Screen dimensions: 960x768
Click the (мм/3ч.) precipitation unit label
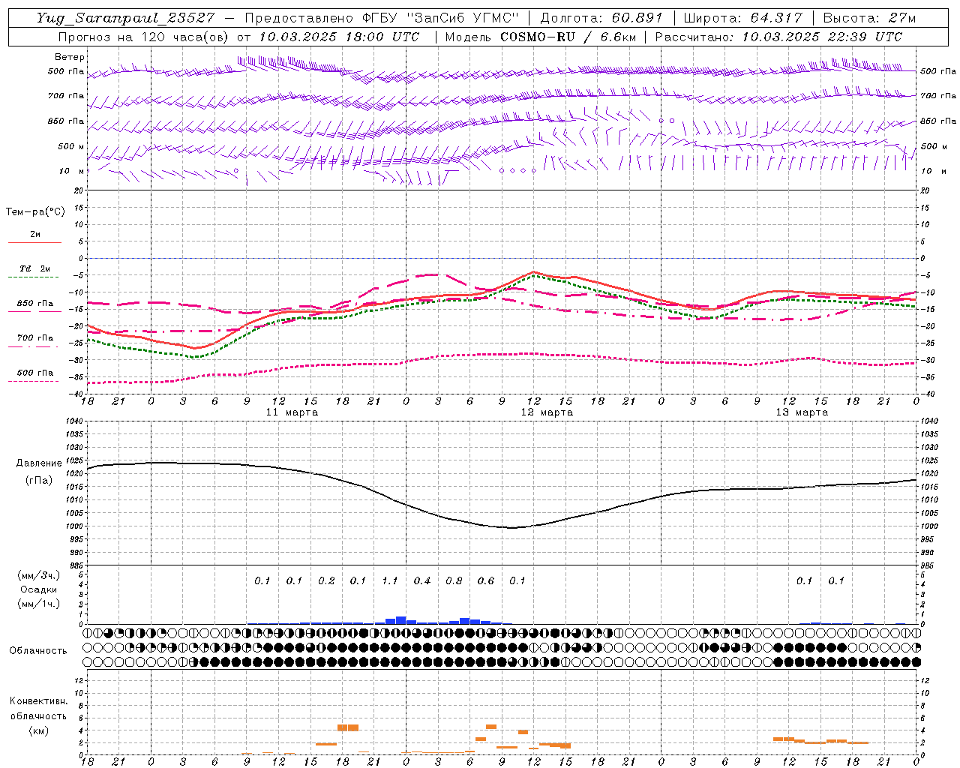tap(39, 576)
